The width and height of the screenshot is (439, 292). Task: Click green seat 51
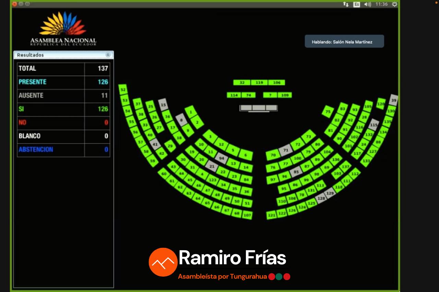click(247, 203)
